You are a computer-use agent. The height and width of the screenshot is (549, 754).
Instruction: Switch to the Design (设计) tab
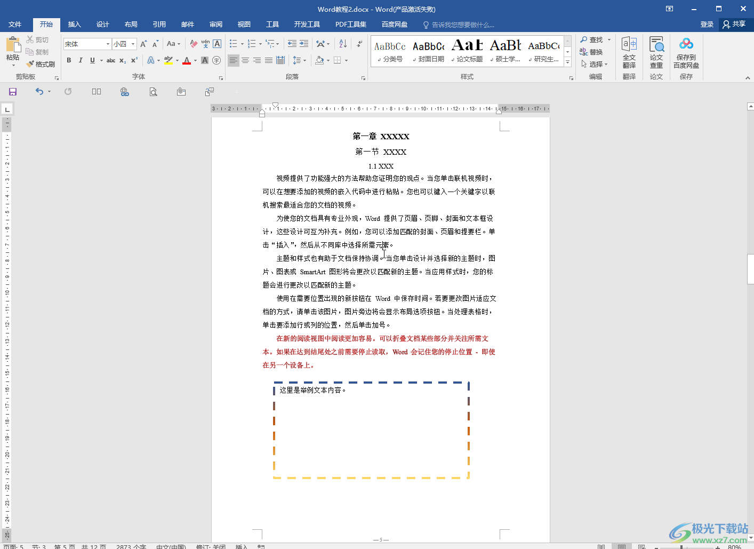(103, 25)
